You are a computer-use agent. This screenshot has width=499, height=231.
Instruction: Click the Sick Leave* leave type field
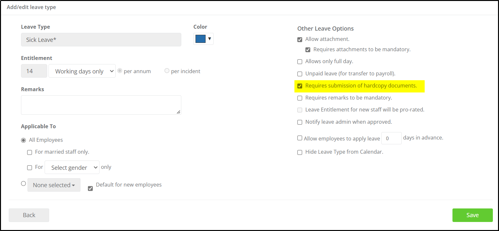pos(101,40)
